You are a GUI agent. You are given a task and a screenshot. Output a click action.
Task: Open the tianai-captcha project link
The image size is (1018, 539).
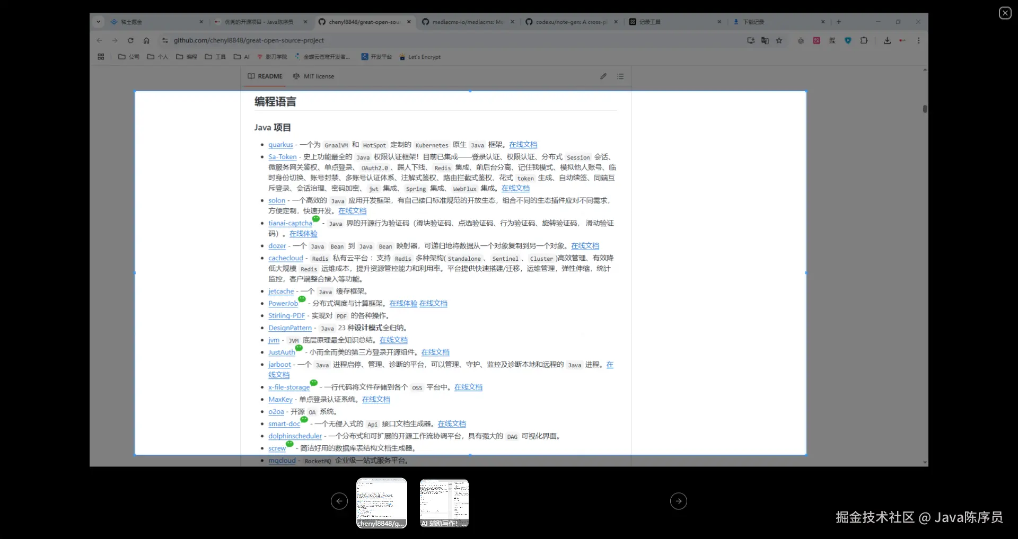pyautogui.click(x=290, y=223)
